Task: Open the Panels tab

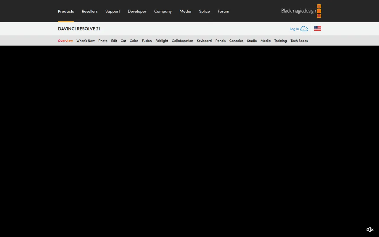Action: tap(221, 41)
